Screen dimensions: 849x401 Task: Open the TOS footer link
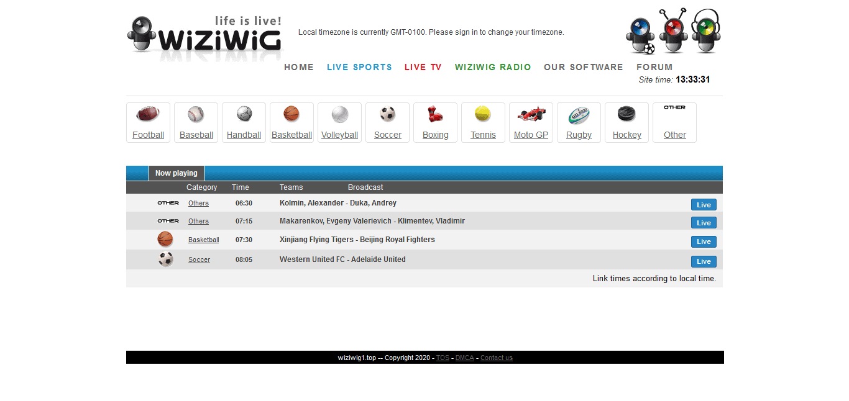[443, 358]
